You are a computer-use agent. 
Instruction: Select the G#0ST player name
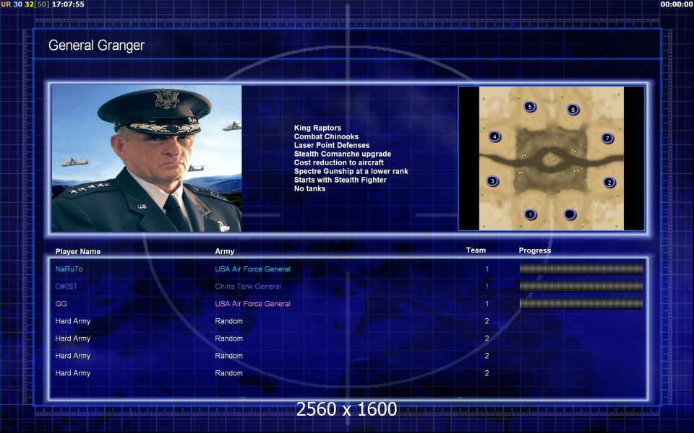point(67,287)
